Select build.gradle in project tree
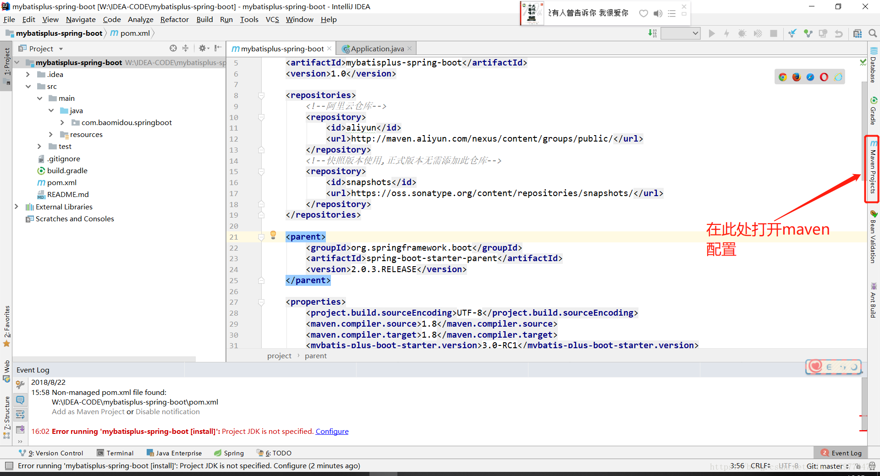 62,170
